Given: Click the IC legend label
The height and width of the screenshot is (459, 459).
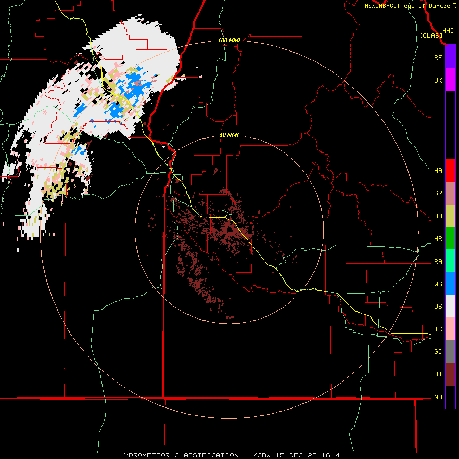Looking at the screenshot, I should (438, 329).
